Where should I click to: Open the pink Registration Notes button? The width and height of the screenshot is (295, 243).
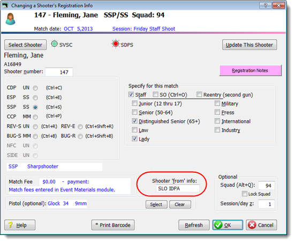tap(250, 70)
